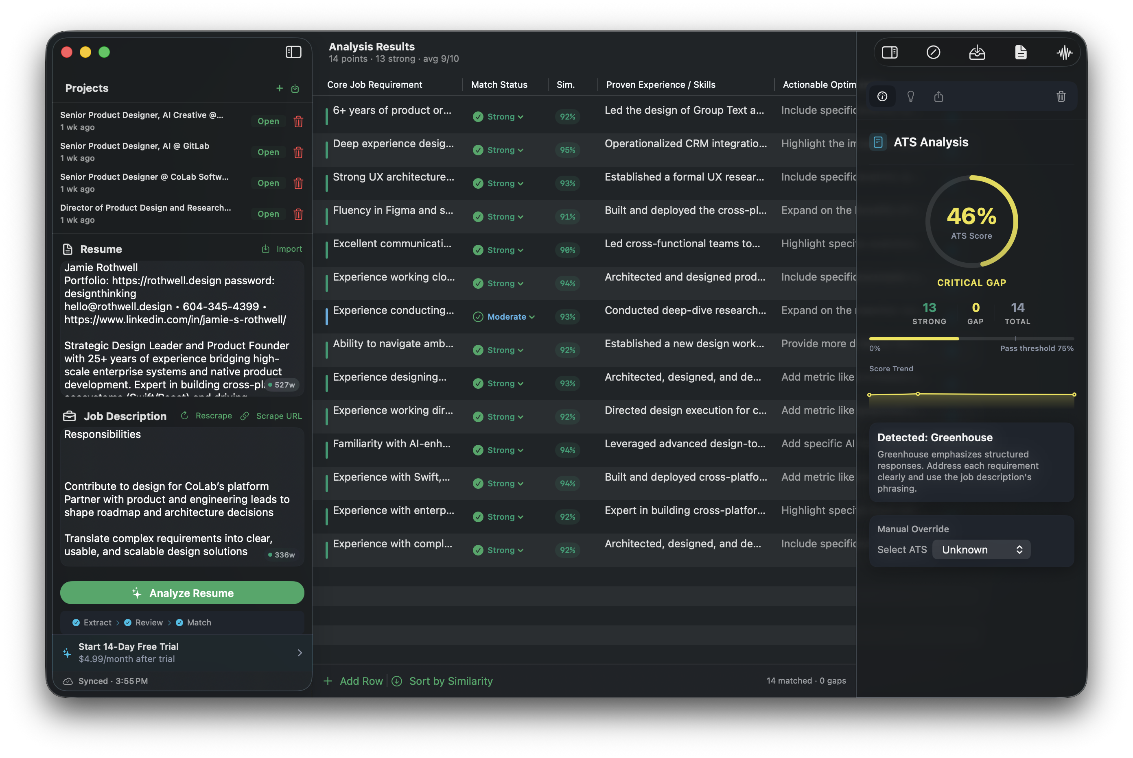Open match status dropdown for Fluency in Figma row
The width and height of the screenshot is (1133, 758).
[x=498, y=217]
